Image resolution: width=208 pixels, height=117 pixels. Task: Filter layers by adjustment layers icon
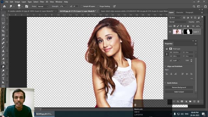coord(188,18)
